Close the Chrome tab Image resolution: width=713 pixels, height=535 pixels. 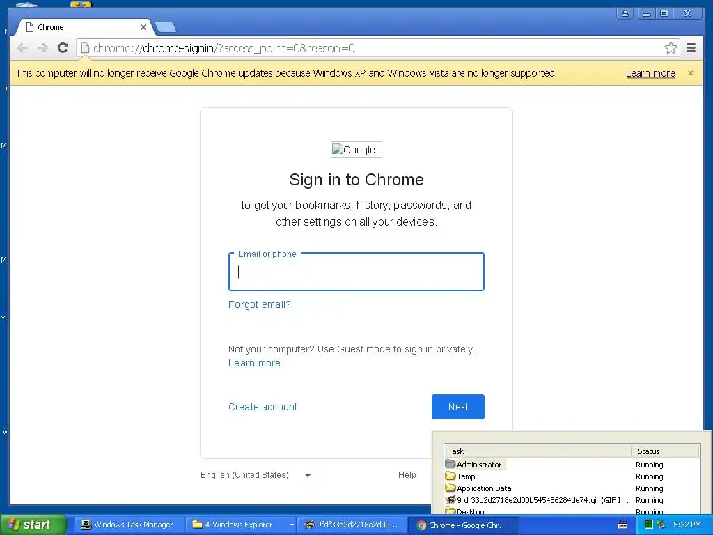(143, 27)
